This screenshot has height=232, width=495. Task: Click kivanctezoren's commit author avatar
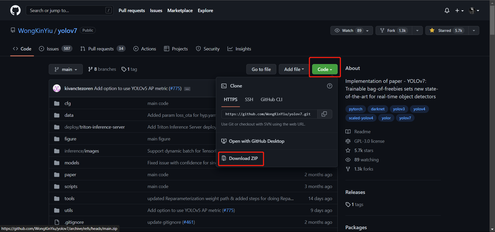pos(57,88)
